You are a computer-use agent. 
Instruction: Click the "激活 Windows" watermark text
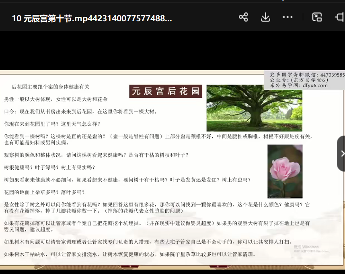(306, 247)
